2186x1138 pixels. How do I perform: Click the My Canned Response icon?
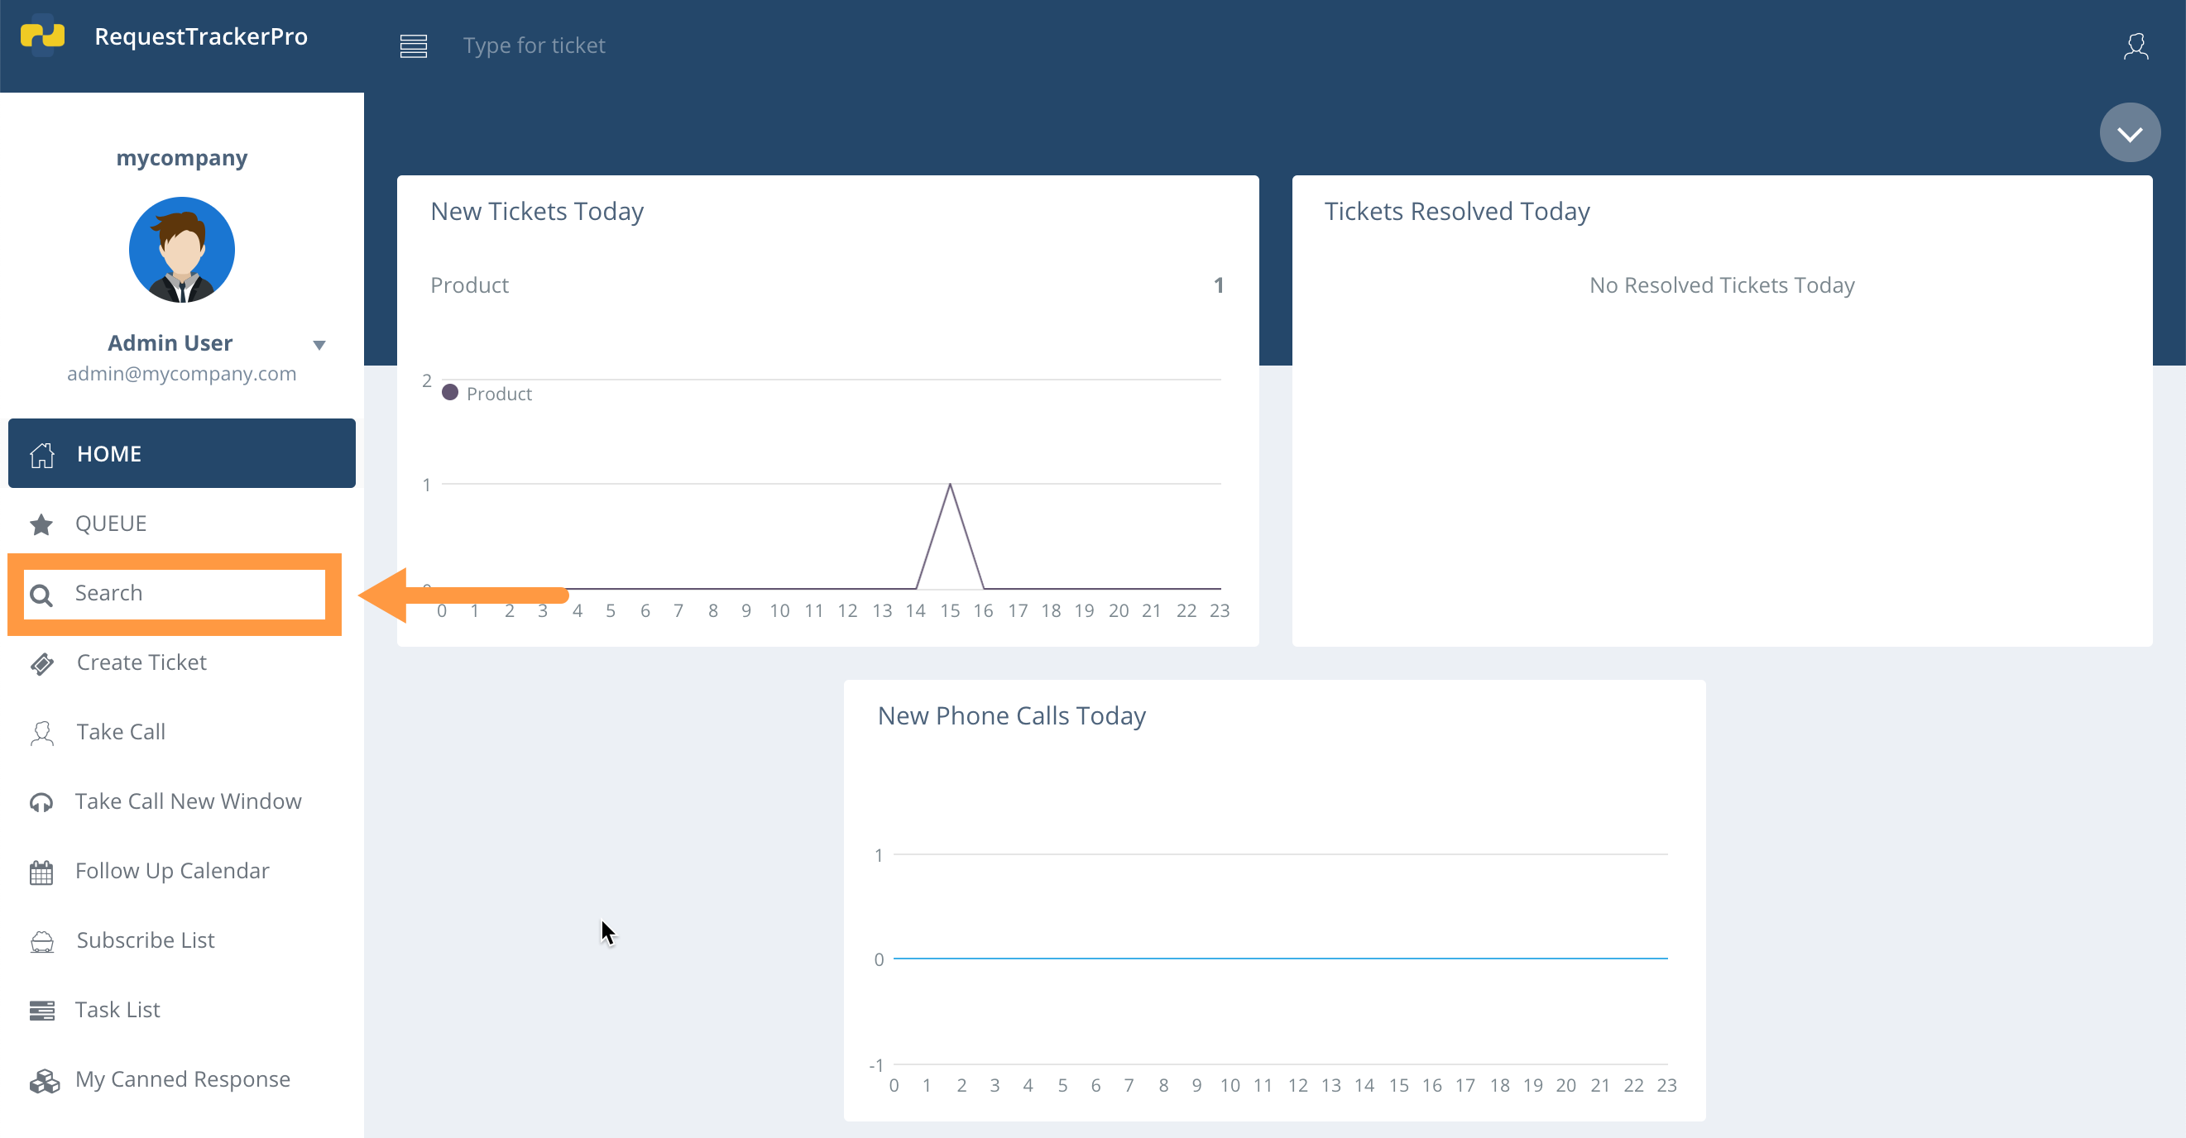[x=41, y=1079]
